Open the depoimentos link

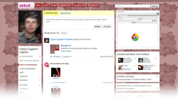coord(65,13)
